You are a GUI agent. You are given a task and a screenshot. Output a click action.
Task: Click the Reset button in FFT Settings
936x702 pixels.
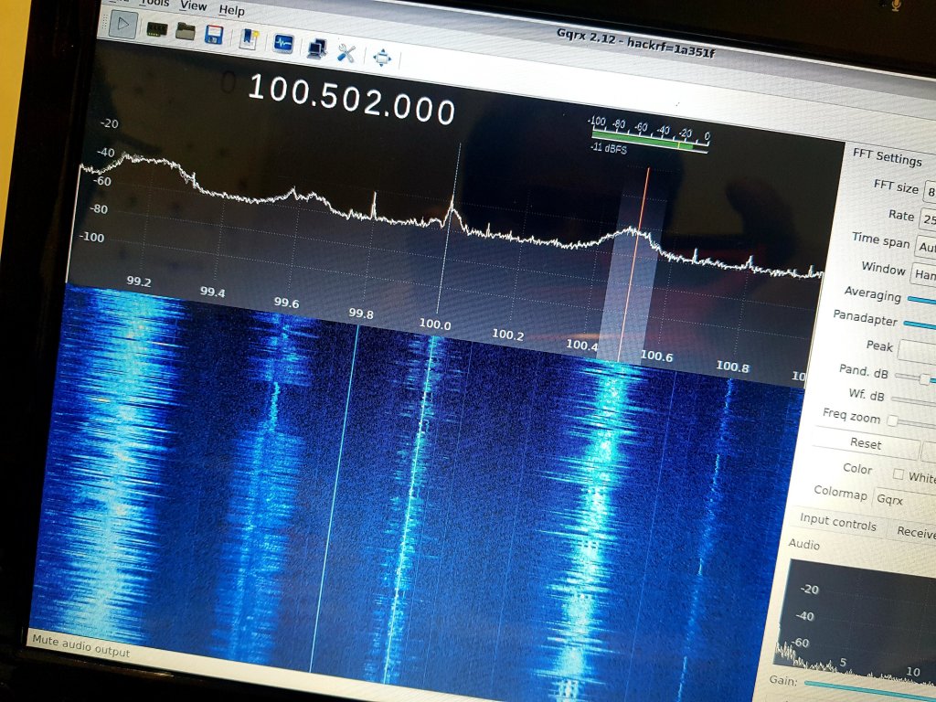pos(865,445)
